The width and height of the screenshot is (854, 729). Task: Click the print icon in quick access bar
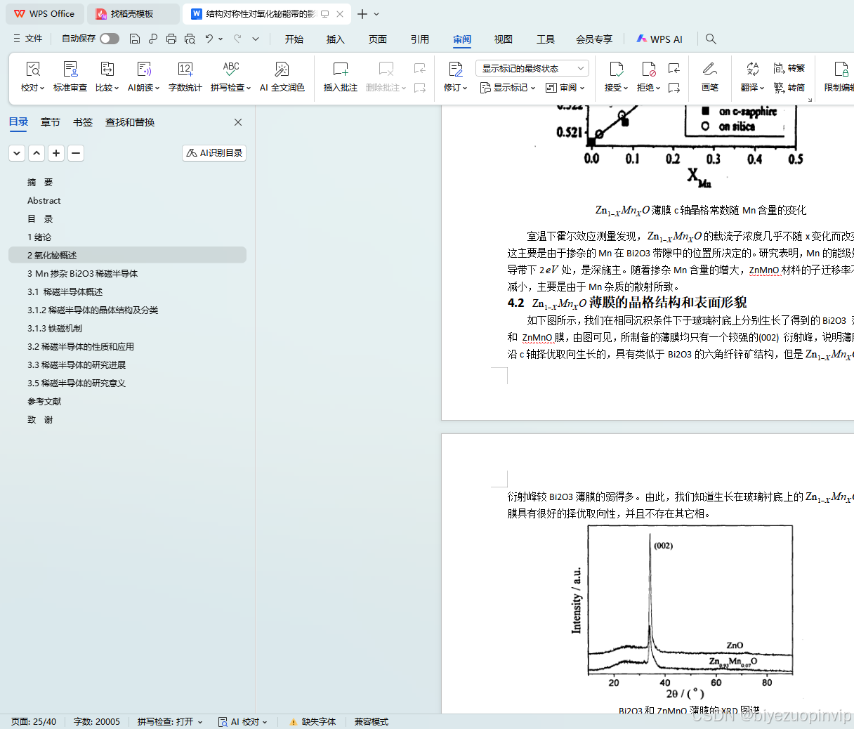[x=171, y=39]
